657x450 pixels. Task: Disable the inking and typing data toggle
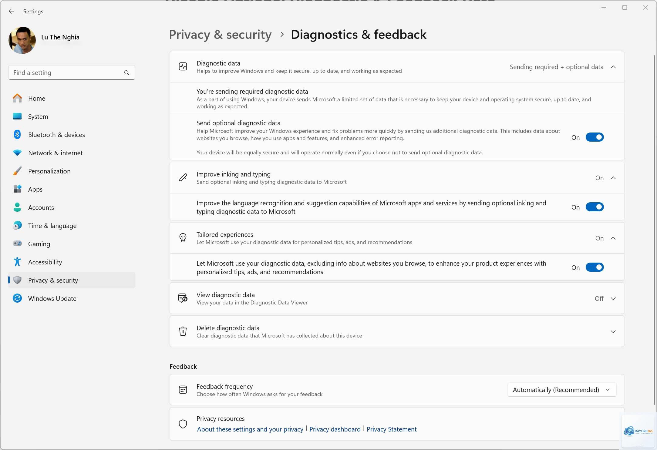pyautogui.click(x=595, y=207)
